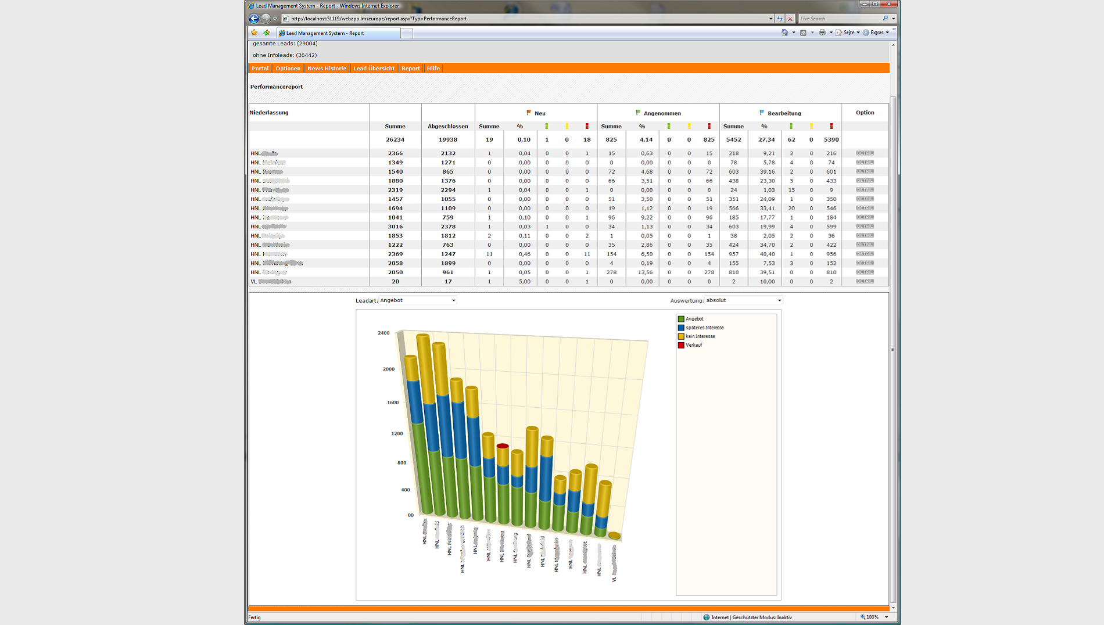1104x625 pixels.
Task: Click the Neu flag icon in the column header
Action: coord(528,113)
